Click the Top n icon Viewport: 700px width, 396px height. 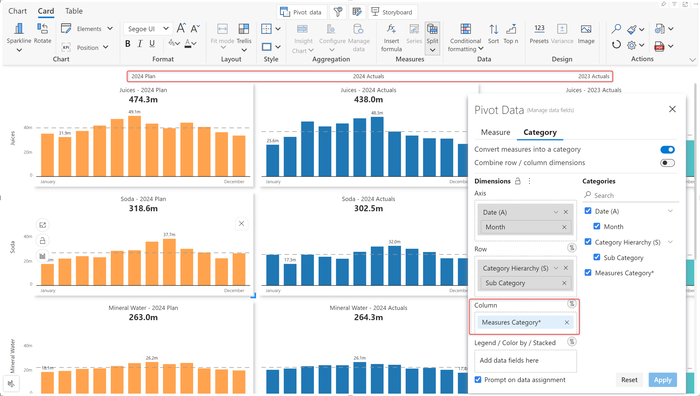[x=511, y=29]
